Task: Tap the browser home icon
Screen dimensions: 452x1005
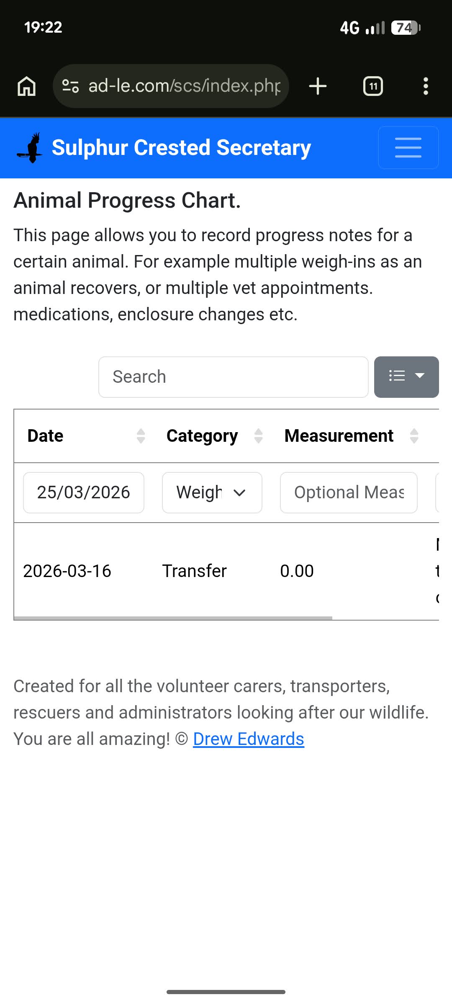Action: tap(27, 86)
